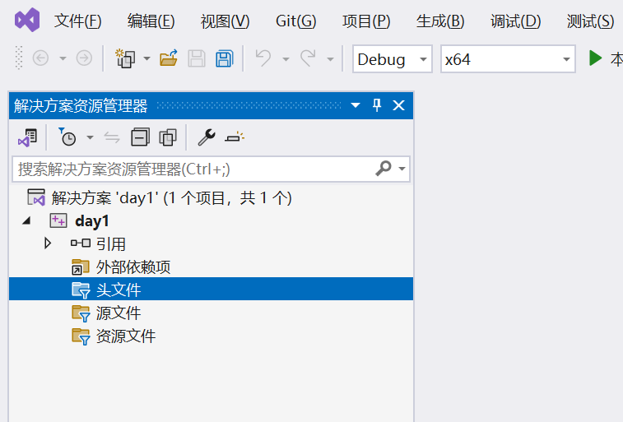Collapse the day1 project node
Viewport: 623px width, 422px height.
click(x=26, y=220)
